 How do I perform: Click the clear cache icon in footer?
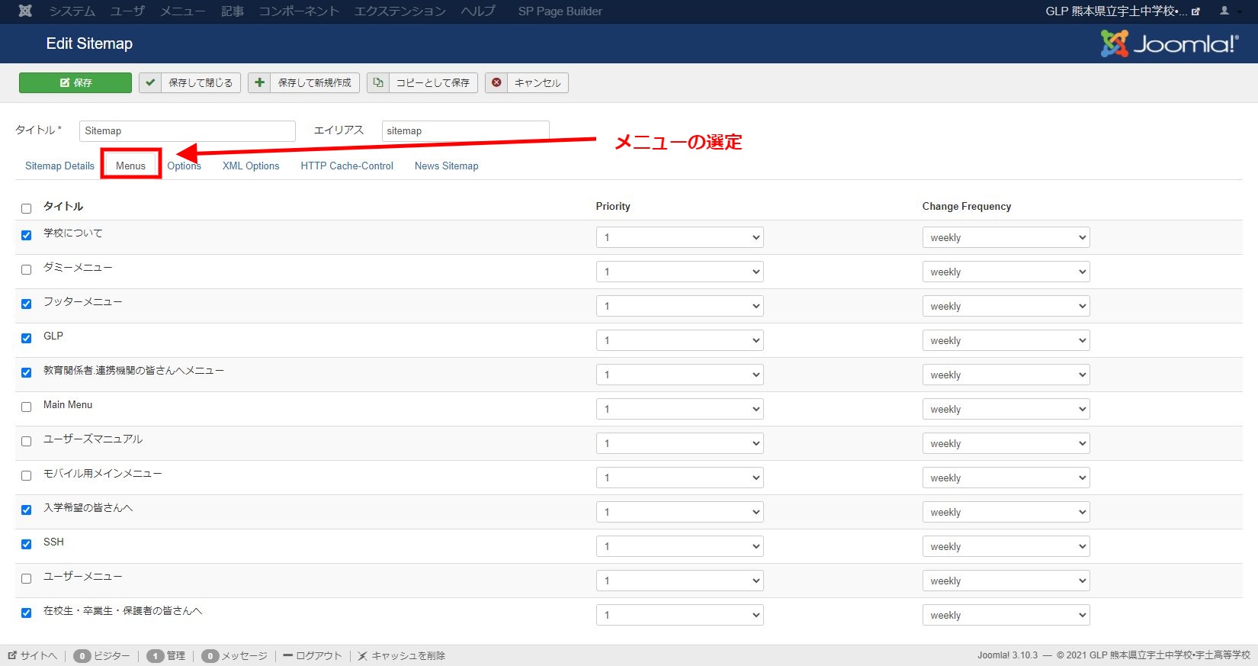pyautogui.click(x=363, y=655)
